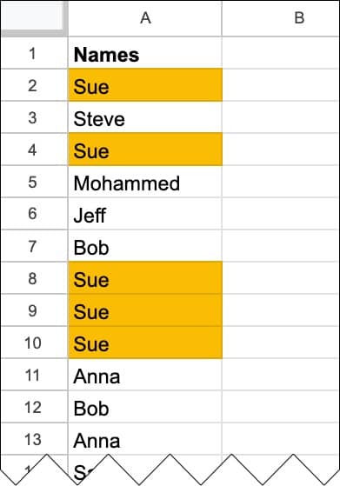This screenshot has width=340, height=486.
Task: Select row 5 header number
Action: click(34, 182)
